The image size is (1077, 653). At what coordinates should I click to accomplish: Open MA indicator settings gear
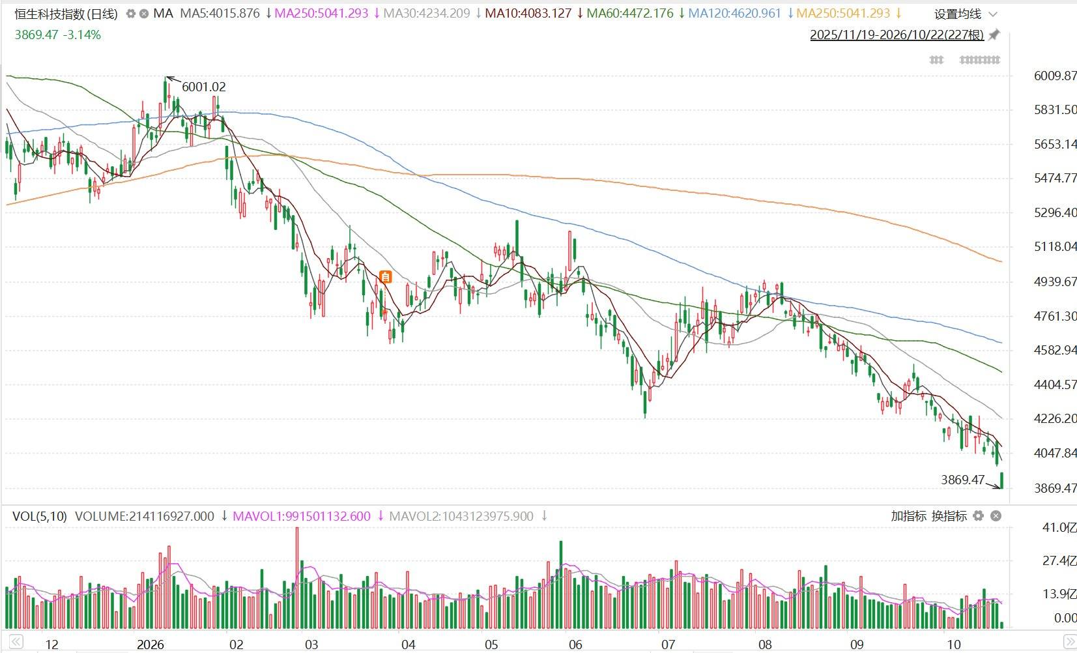[131, 14]
